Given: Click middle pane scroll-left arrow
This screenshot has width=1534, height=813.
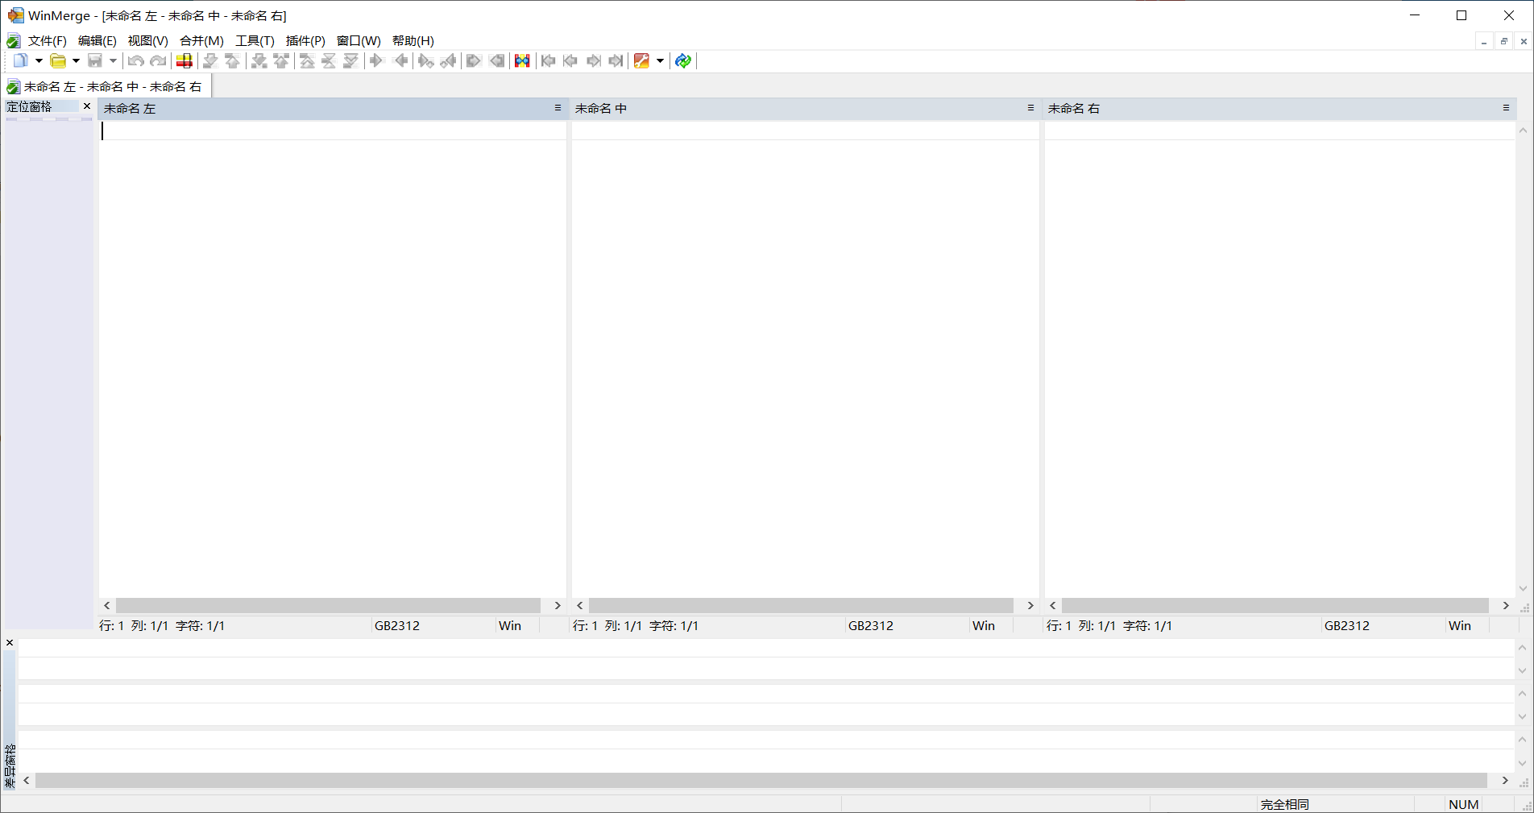Looking at the screenshot, I should click(580, 605).
